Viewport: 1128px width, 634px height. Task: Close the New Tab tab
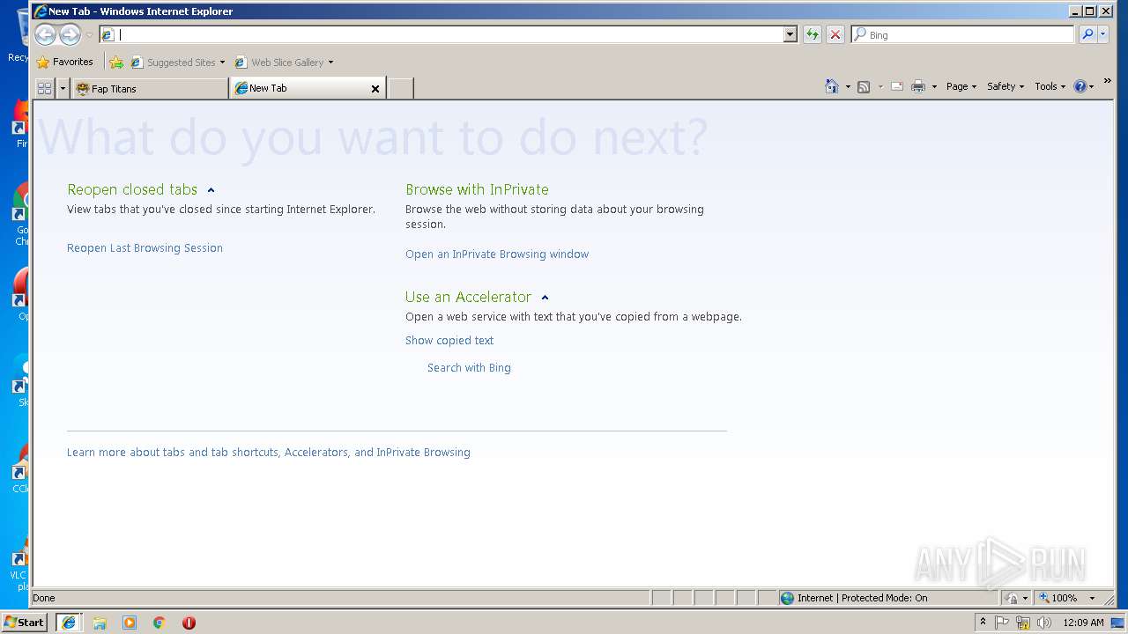tap(375, 88)
